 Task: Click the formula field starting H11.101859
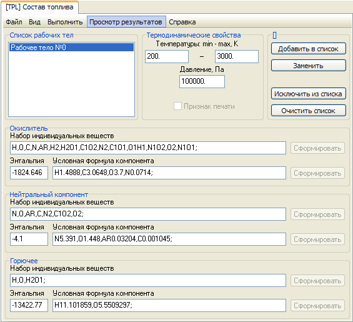[x=169, y=305]
